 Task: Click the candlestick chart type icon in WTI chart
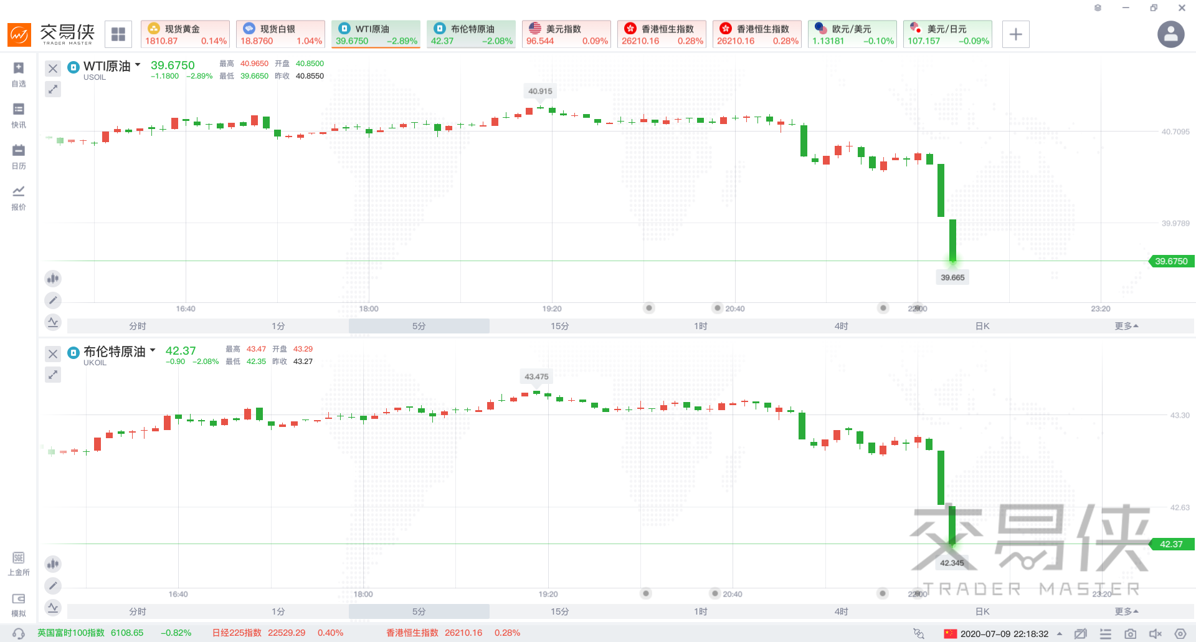click(x=53, y=279)
